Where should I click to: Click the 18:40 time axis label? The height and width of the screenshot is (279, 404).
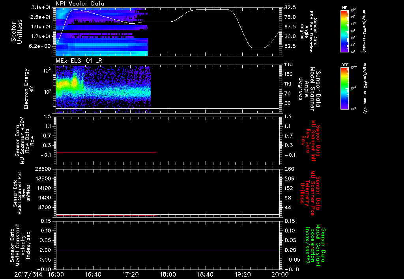pyautogui.click(x=205, y=274)
